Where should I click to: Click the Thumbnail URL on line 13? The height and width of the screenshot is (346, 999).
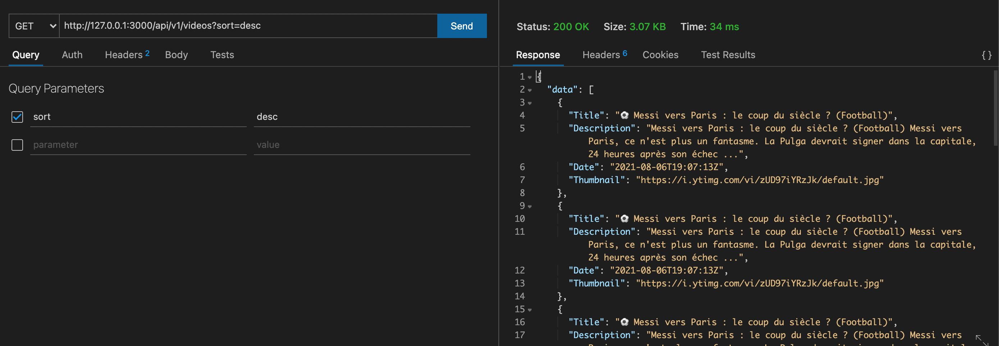[x=760, y=283]
